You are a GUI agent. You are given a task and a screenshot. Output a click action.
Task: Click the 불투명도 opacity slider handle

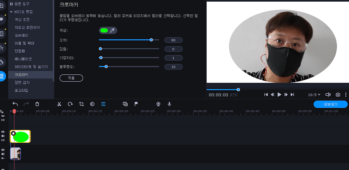106,66
